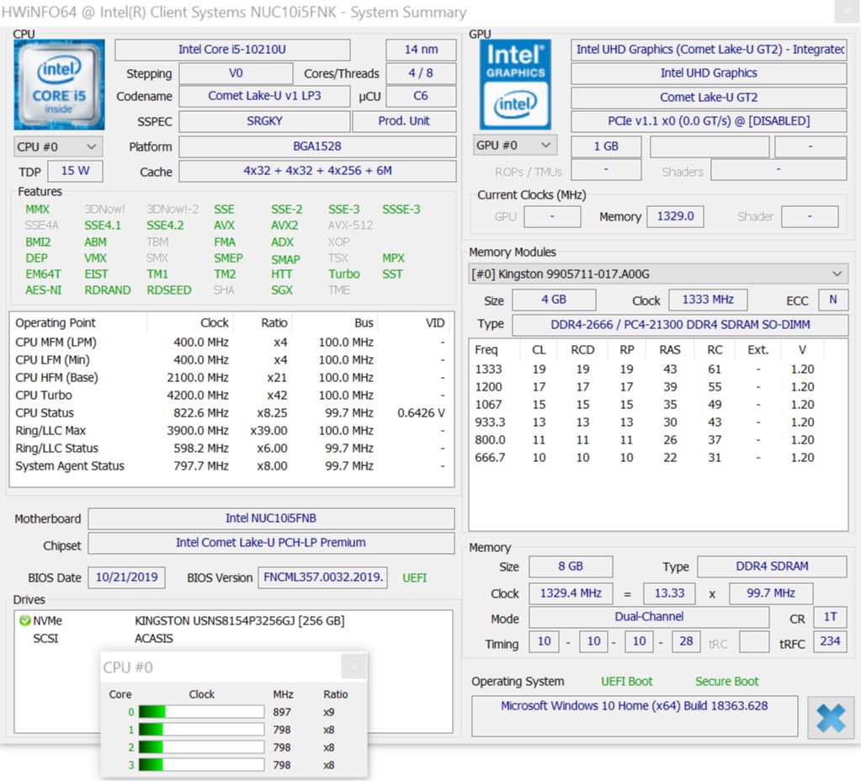
Task: Click the module Clock 1333 MHz field
Action: point(708,300)
